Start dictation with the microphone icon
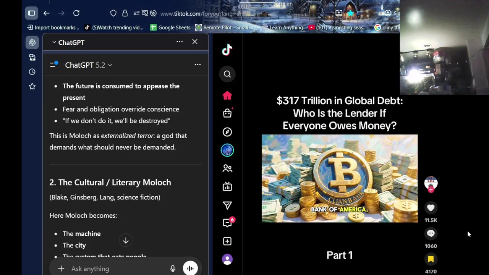This screenshot has height=275, width=489. (x=173, y=269)
